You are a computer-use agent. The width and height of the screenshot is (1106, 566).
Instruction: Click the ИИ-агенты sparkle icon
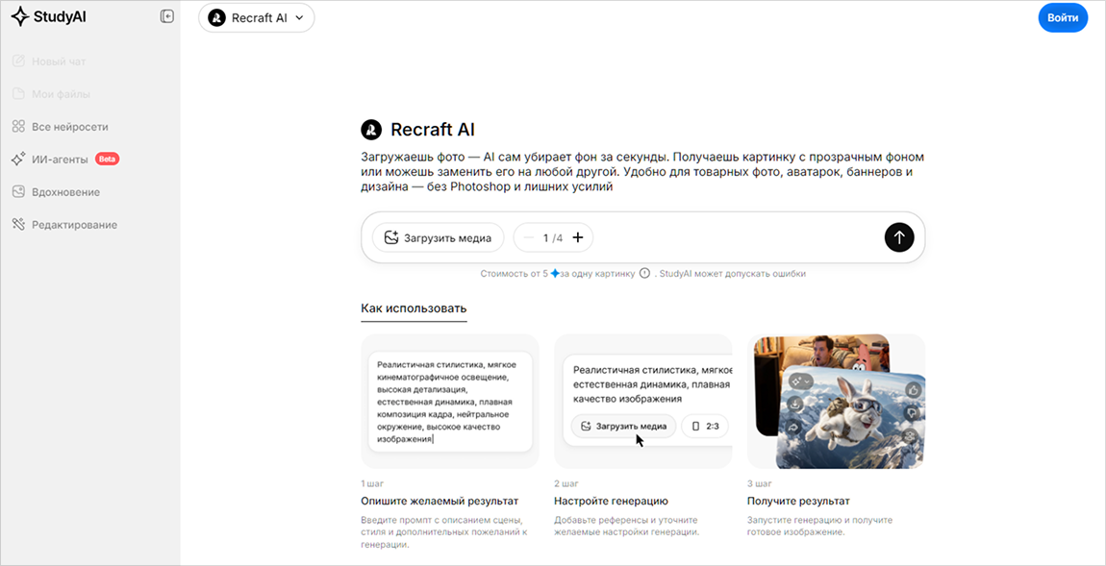pos(19,160)
